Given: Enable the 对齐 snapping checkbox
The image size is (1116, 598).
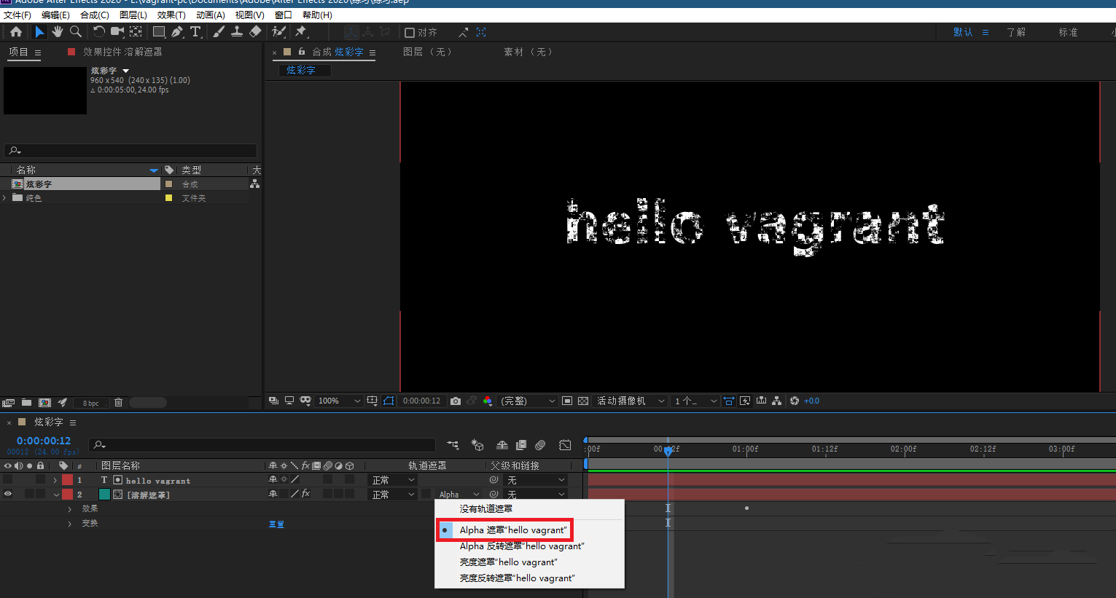Looking at the screenshot, I should click(410, 33).
